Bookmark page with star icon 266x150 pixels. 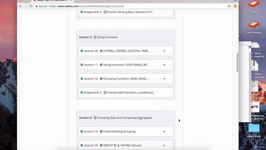[x=229, y=6]
